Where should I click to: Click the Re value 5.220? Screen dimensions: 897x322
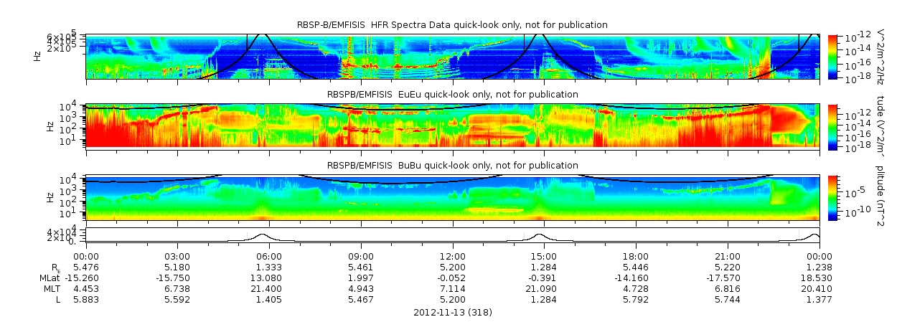[728, 267]
